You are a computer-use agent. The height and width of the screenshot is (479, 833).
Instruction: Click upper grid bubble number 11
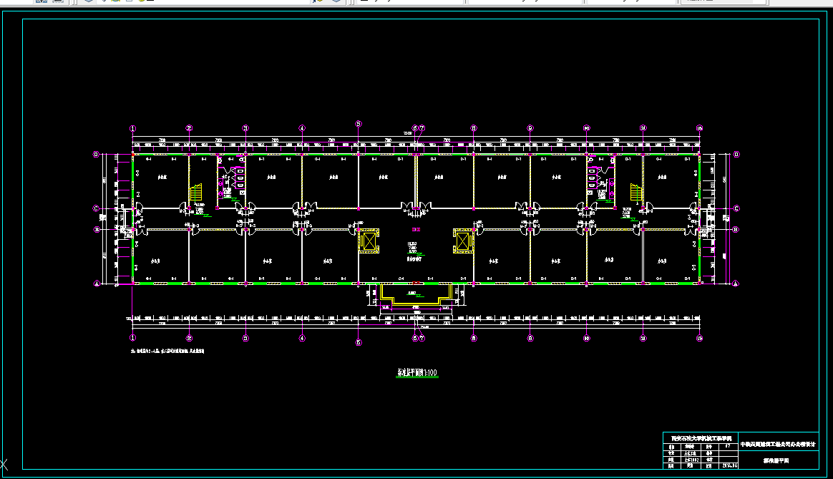coord(643,128)
